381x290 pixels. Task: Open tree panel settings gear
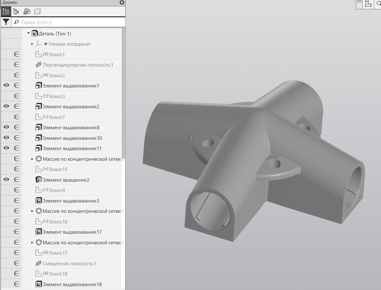point(122,3)
